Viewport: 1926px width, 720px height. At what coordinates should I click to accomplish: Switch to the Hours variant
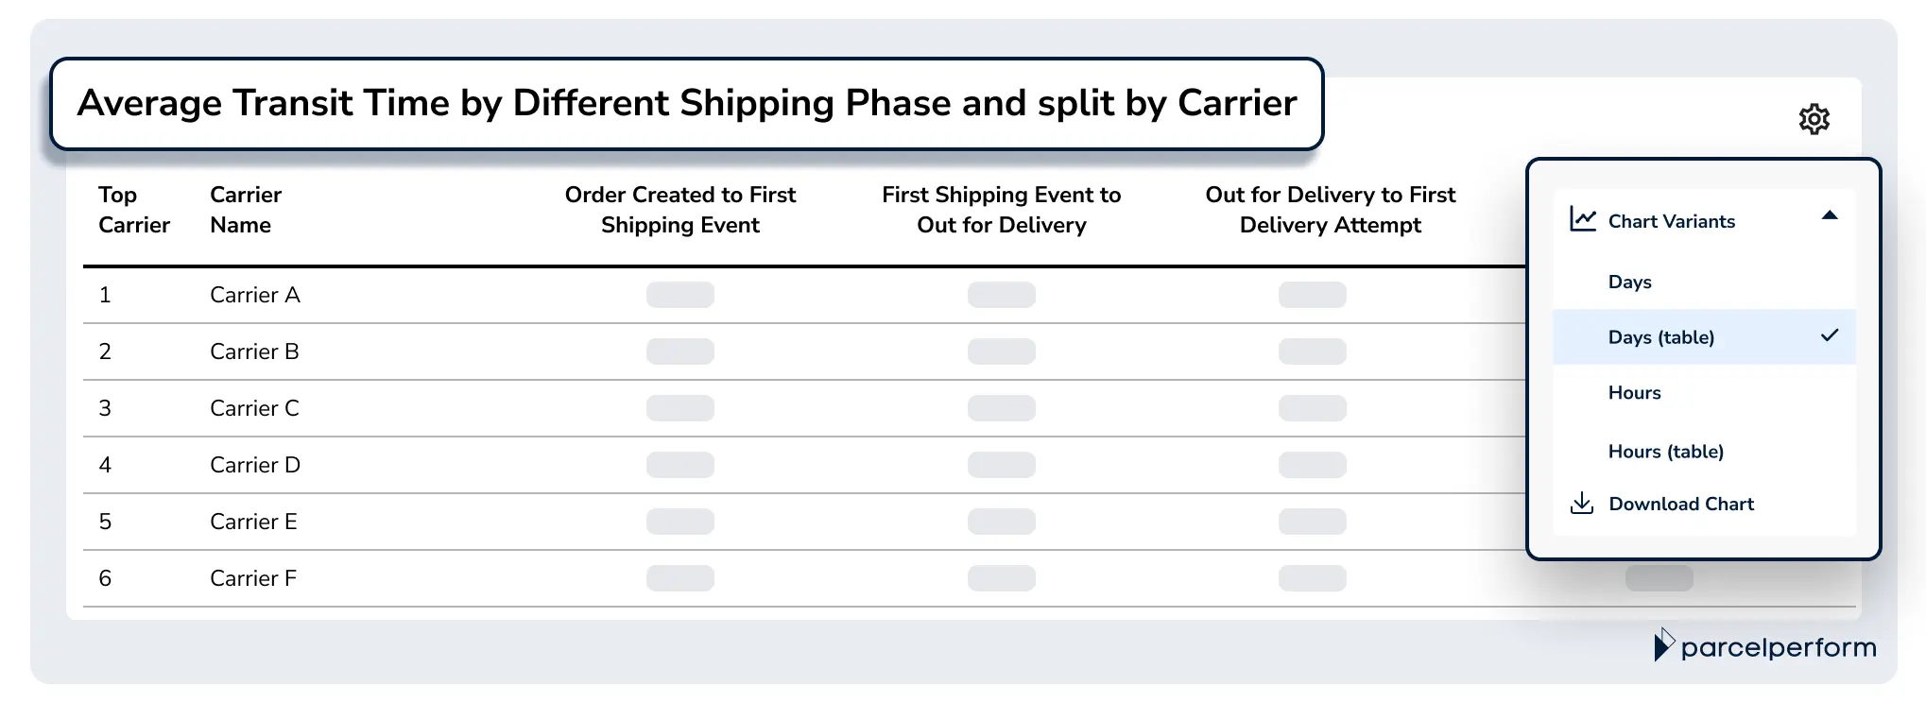point(1632,392)
